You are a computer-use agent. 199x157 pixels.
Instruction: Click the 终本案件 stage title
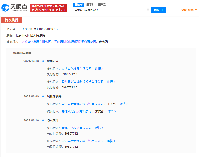pos(52,120)
